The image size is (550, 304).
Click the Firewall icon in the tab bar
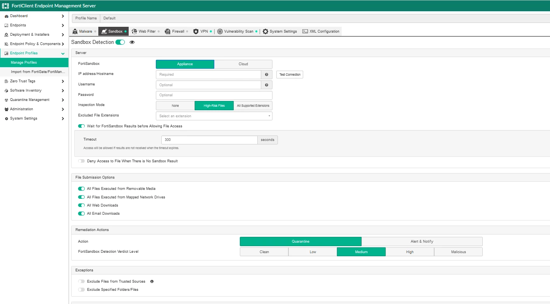tap(168, 31)
